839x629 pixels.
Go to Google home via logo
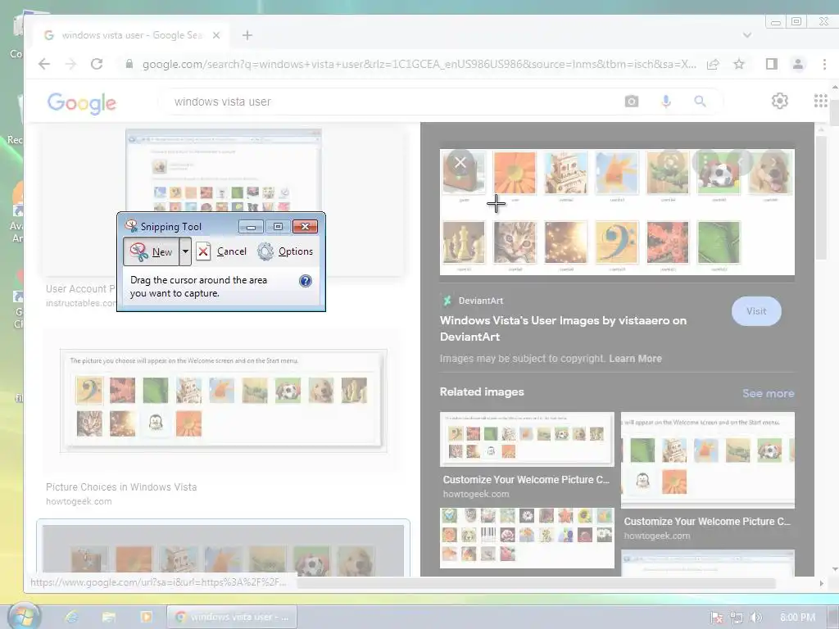81,102
